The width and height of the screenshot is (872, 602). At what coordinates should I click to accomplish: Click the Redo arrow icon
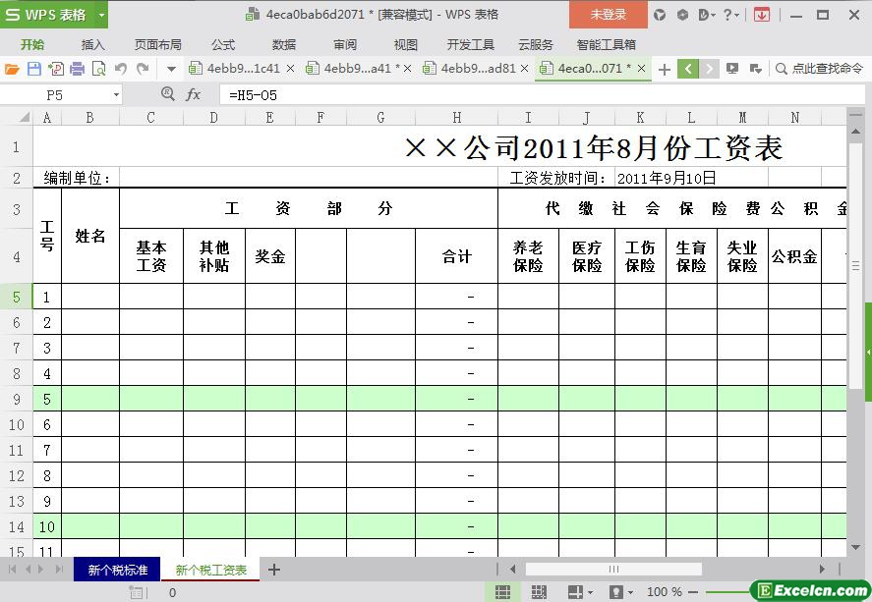143,69
